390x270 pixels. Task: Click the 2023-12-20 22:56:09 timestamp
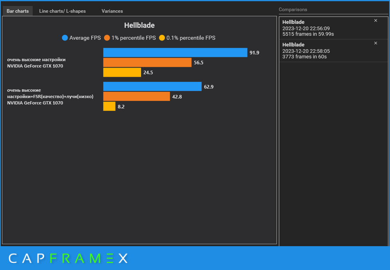306,29
